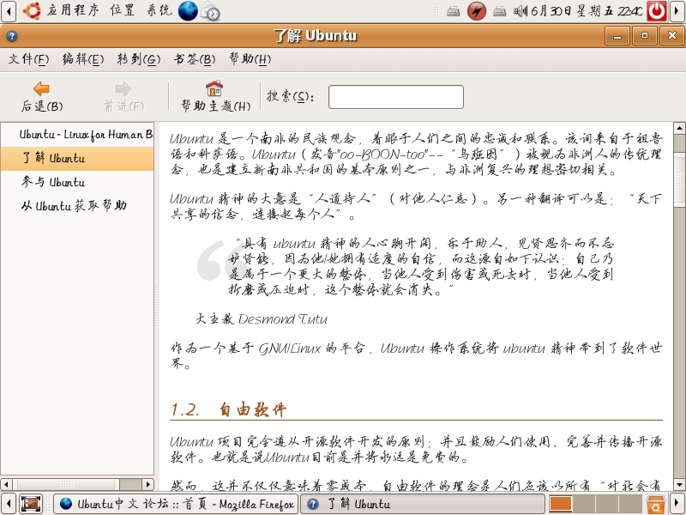Click the vertical scrollbar thumb in content pane
The height and width of the screenshot is (515, 686).
click(679, 179)
